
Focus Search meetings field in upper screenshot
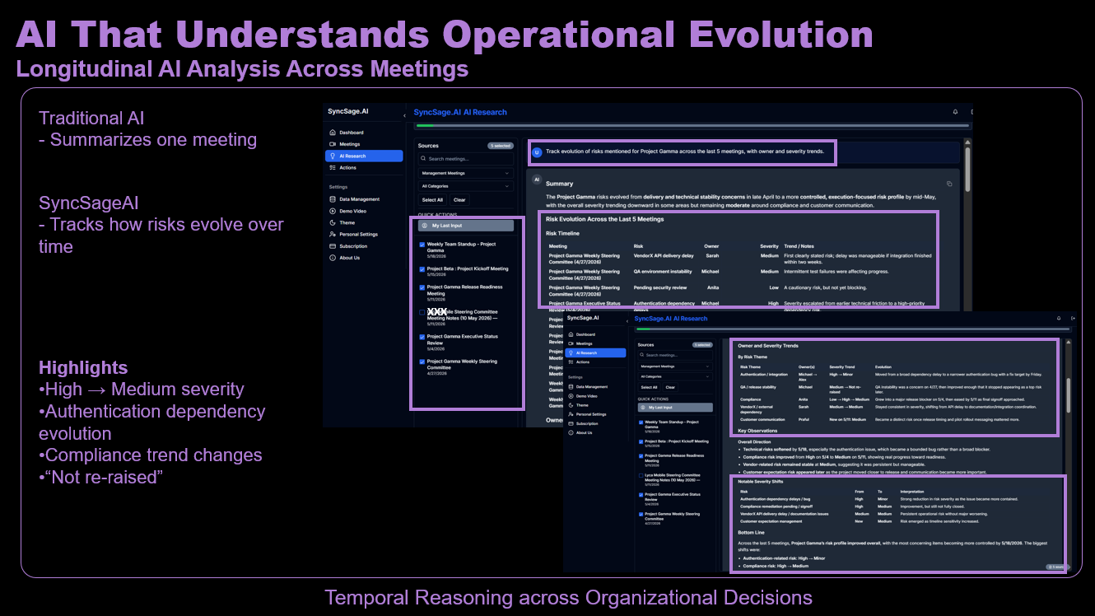pos(466,159)
